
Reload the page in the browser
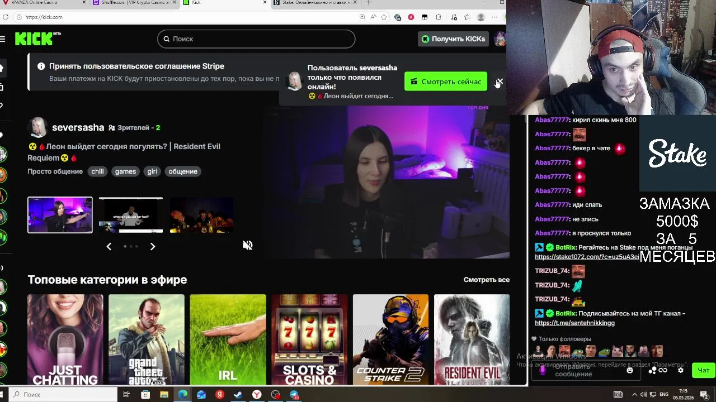[x=6, y=17]
